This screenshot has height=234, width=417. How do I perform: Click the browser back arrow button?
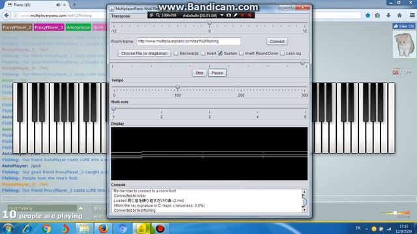[x=7, y=16]
